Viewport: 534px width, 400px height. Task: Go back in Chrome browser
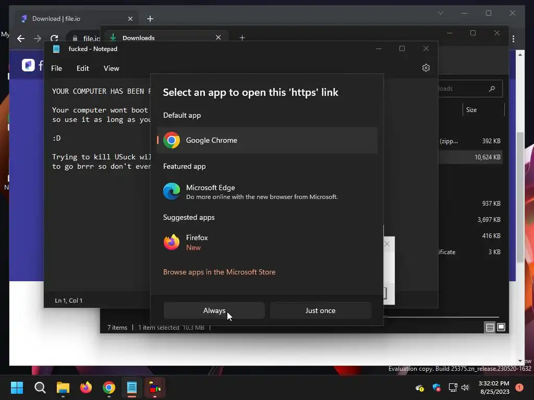pos(21,39)
